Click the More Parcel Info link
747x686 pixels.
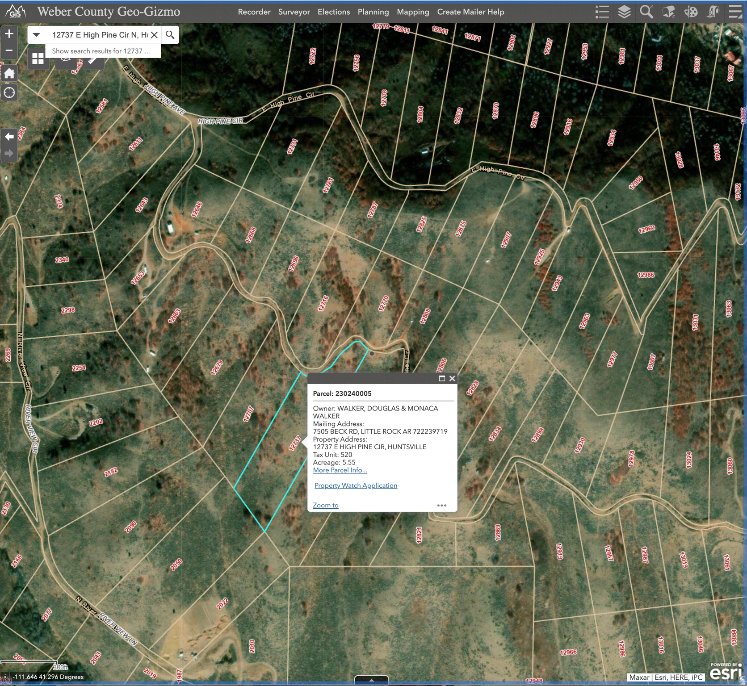point(340,470)
